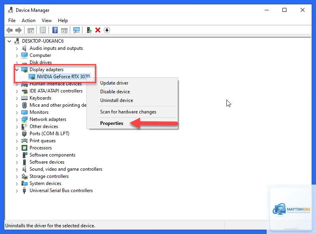Select the Disk drives row

point(41,62)
